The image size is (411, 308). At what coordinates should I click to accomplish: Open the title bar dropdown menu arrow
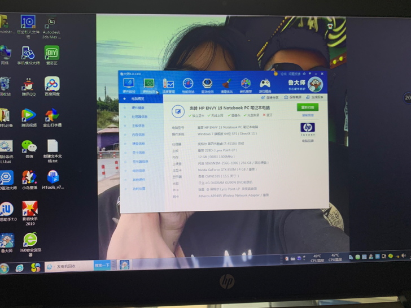(310, 73)
